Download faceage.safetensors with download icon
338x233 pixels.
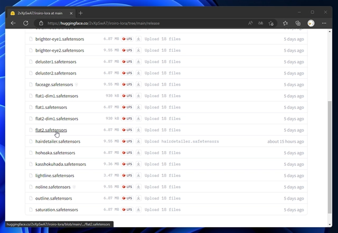tap(138, 85)
